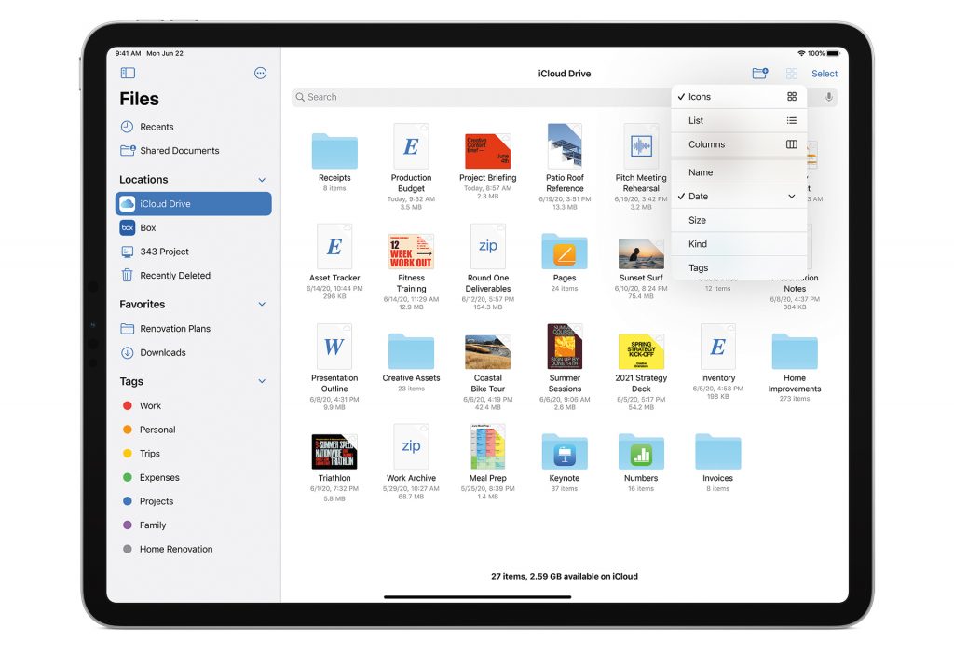Filter by yellow Trips tag

point(194,454)
